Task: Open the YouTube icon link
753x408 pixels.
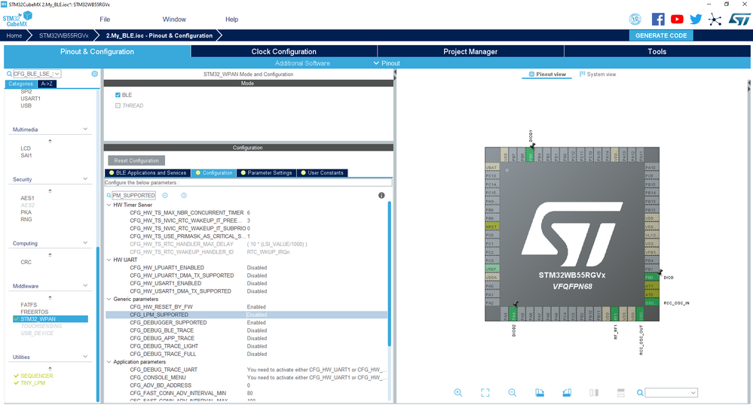Action: pyautogui.click(x=677, y=19)
